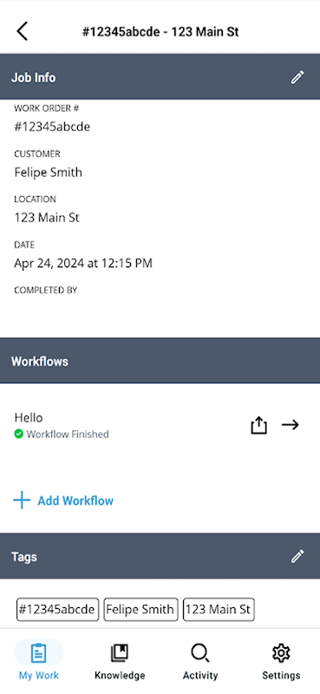The width and height of the screenshot is (320, 694).
Task: Click the Add Workflow link
Action: [x=75, y=501]
